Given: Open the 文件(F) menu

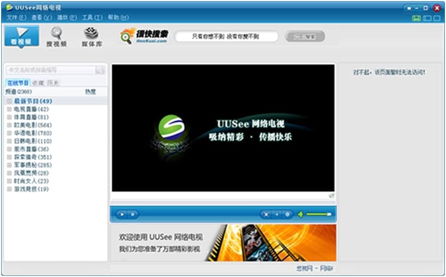Looking at the screenshot, I should tap(16, 17).
